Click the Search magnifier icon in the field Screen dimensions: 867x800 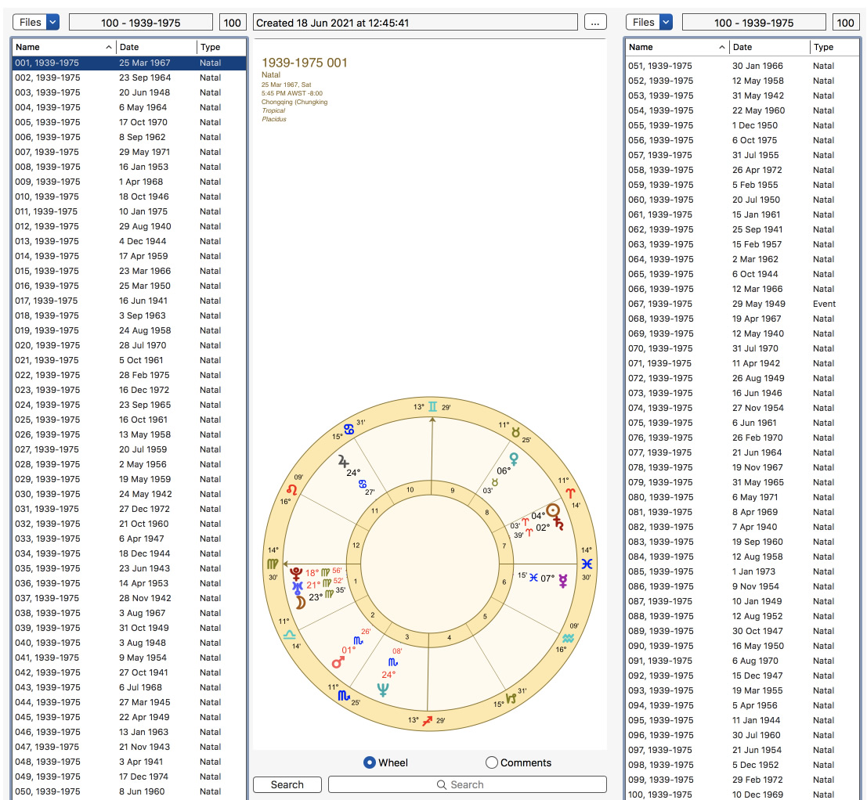point(441,784)
